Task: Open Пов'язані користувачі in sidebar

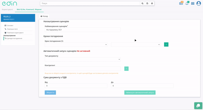Action: pos(15,33)
